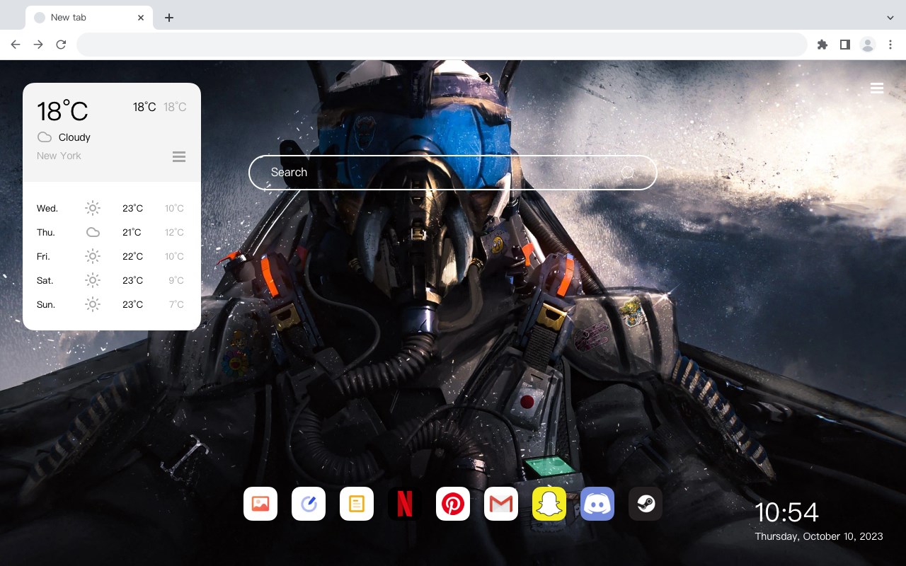Select the Fri. forecast row label
906x566 pixels.
(43, 257)
